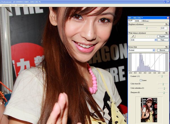The height and width of the screenshot is (124, 170).
Task: Open the Tools menu
Action: 13,5
